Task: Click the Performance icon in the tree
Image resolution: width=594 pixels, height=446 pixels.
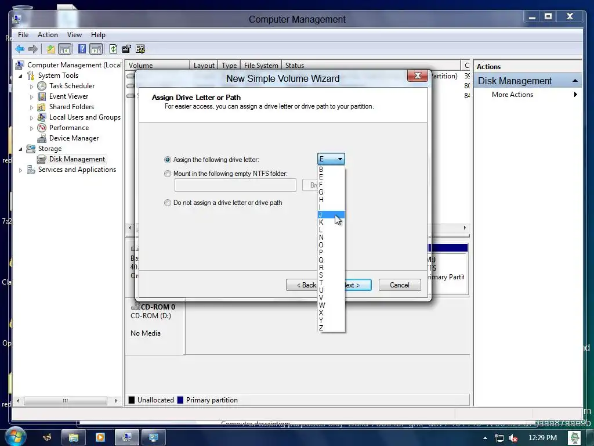Action: (42, 128)
